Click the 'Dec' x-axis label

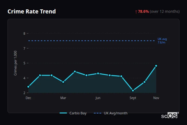pos(28,98)
